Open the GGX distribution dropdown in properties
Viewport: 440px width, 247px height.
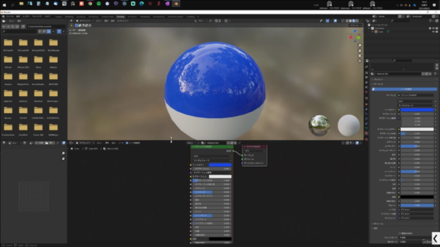pos(415,102)
